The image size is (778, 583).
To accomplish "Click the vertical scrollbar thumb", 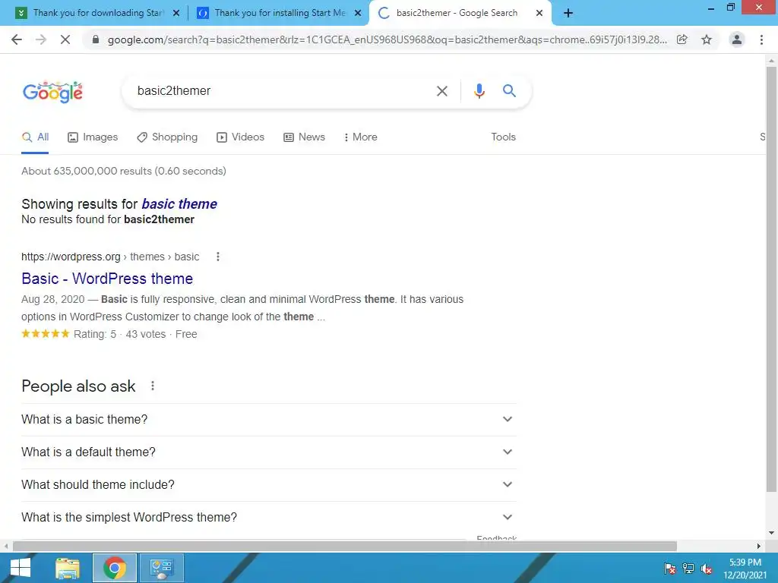I will [x=771, y=279].
